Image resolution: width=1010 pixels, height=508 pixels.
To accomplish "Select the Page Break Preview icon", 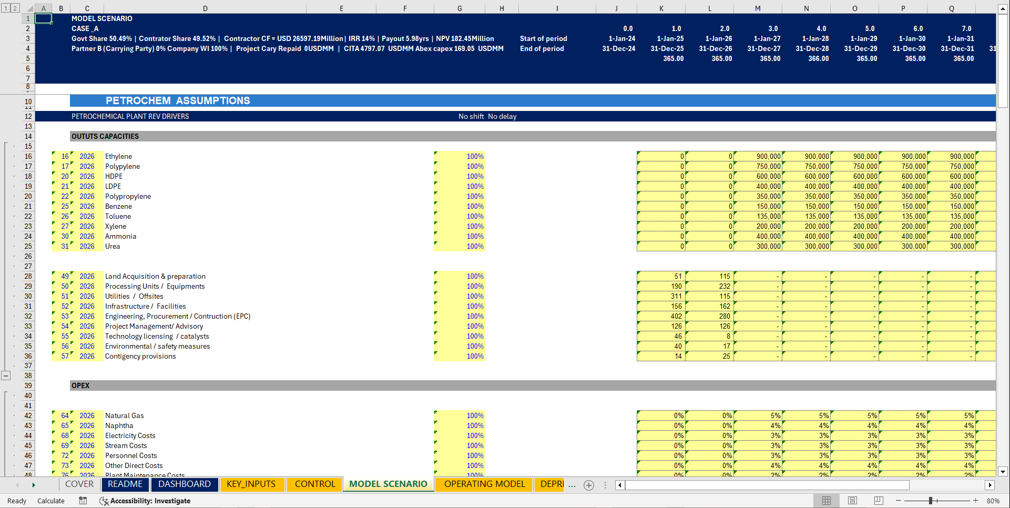I will click(878, 501).
